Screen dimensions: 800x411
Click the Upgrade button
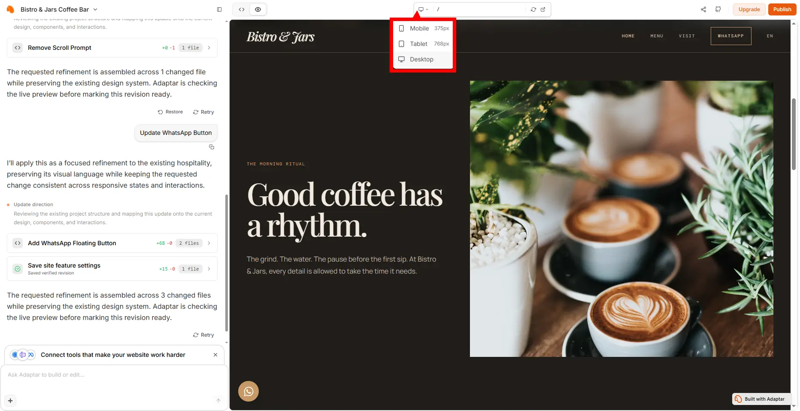pyautogui.click(x=749, y=9)
